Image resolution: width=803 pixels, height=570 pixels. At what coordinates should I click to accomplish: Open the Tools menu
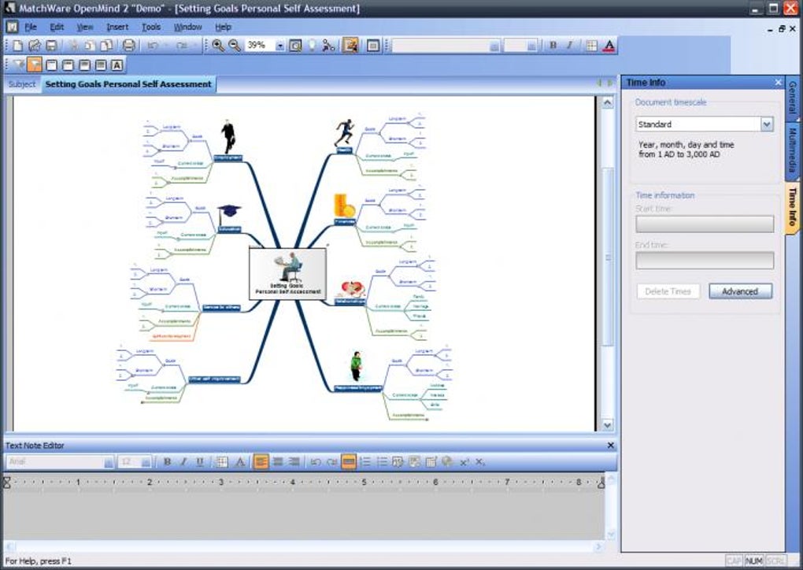150,26
